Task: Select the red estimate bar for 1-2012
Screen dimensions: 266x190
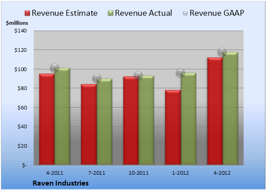Action: click(173, 127)
